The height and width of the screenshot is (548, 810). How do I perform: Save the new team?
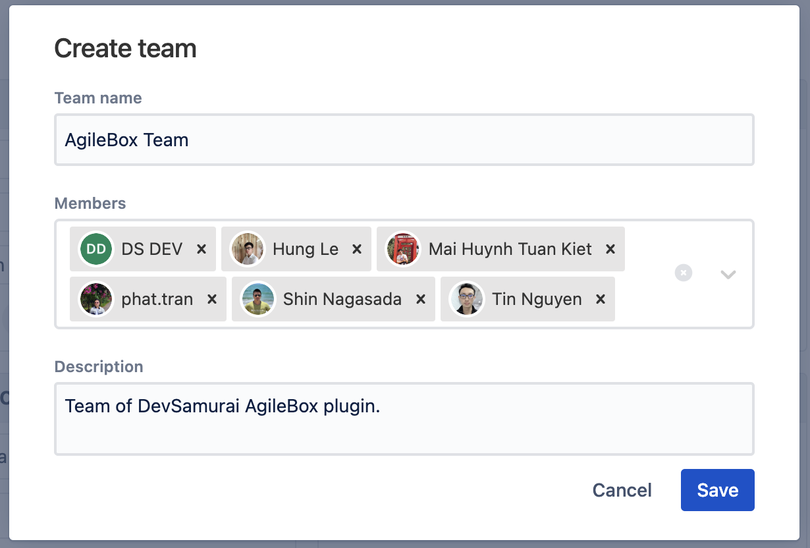coord(717,490)
